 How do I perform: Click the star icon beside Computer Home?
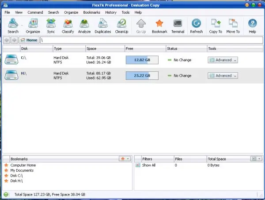click(6, 165)
